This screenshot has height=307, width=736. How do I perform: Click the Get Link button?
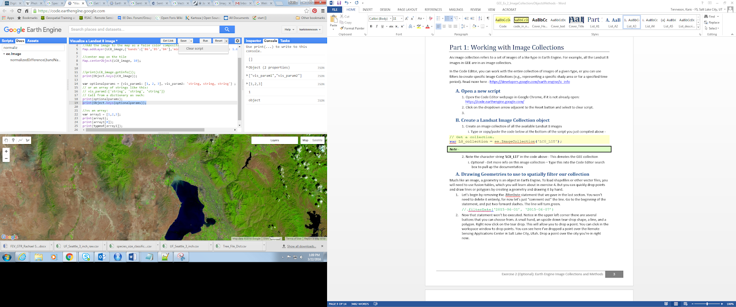168,41
